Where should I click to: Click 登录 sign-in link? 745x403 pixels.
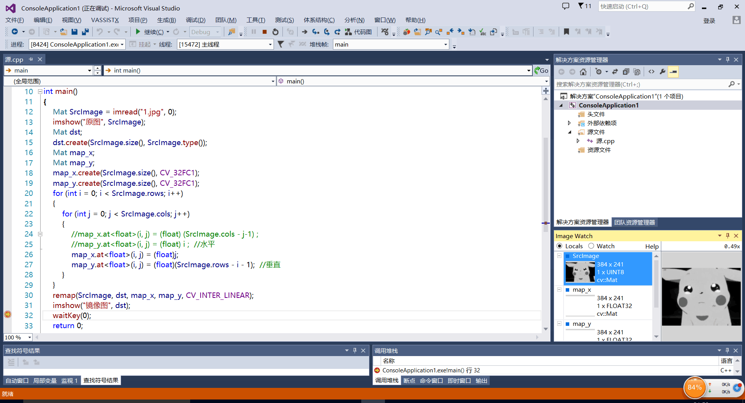coord(709,21)
